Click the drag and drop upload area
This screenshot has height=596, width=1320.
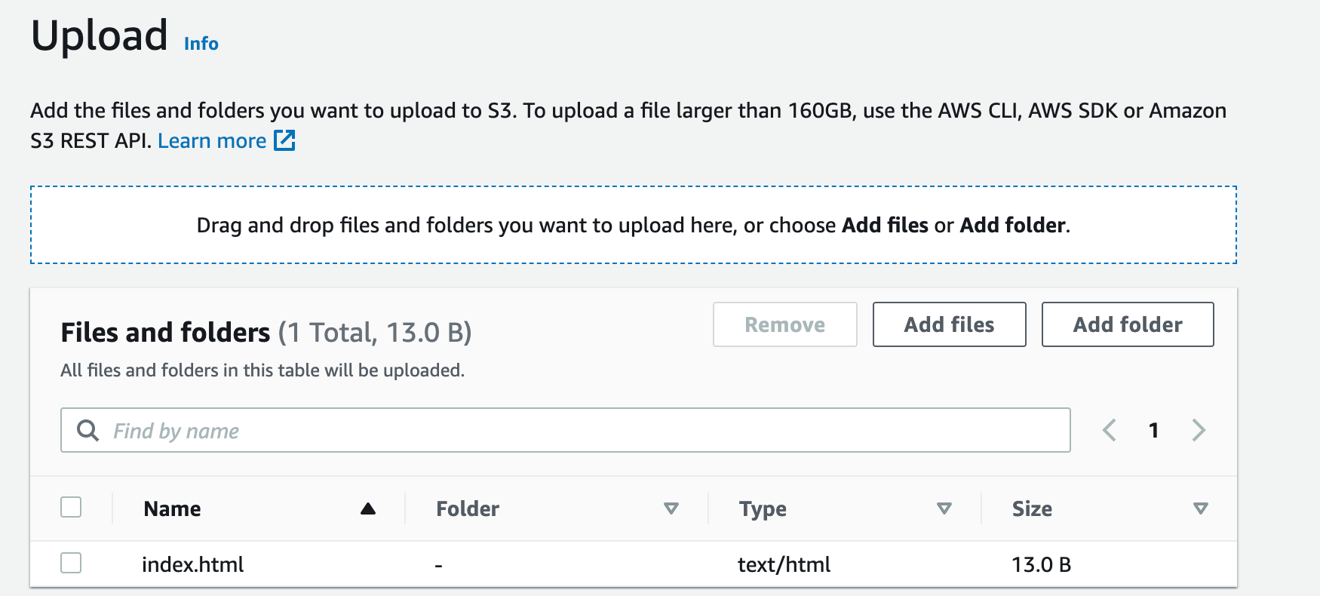634,225
